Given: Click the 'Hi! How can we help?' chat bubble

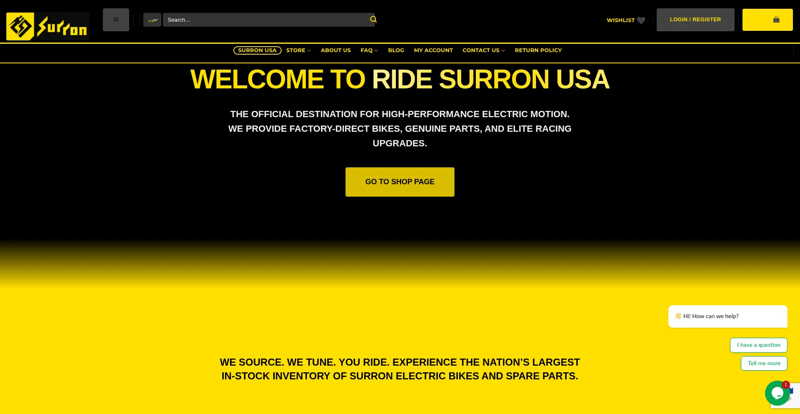Looking at the screenshot, I should (x=728, y=316).
